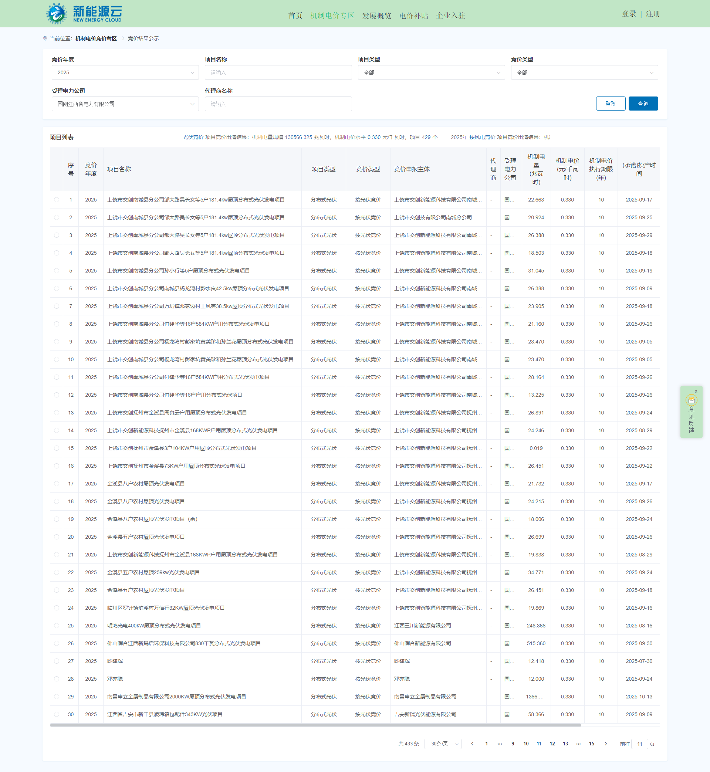Select radio button for row 15
This screenshot has height=772, width=710.
[x=57, y=448]
